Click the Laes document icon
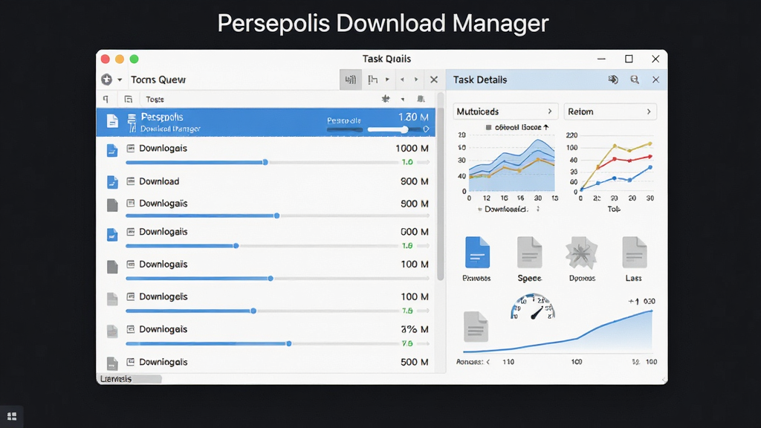This screenshot has width=761, height=428. point(635,253)
